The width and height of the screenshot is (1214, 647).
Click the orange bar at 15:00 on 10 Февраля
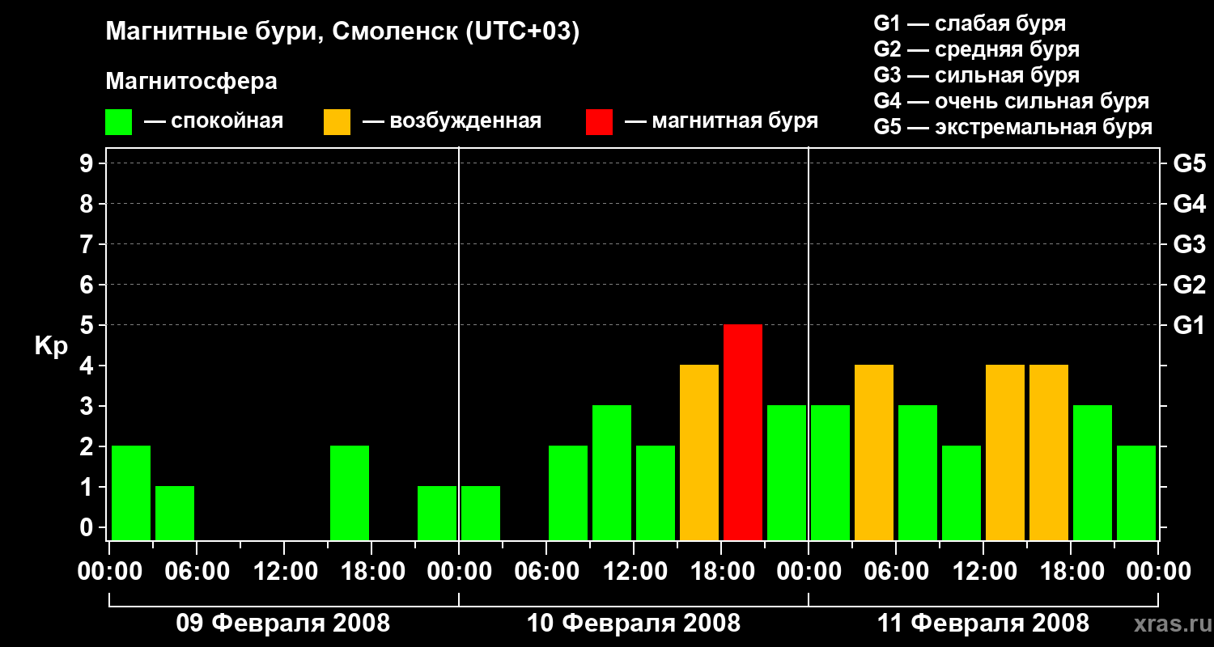tap(699, 452)
